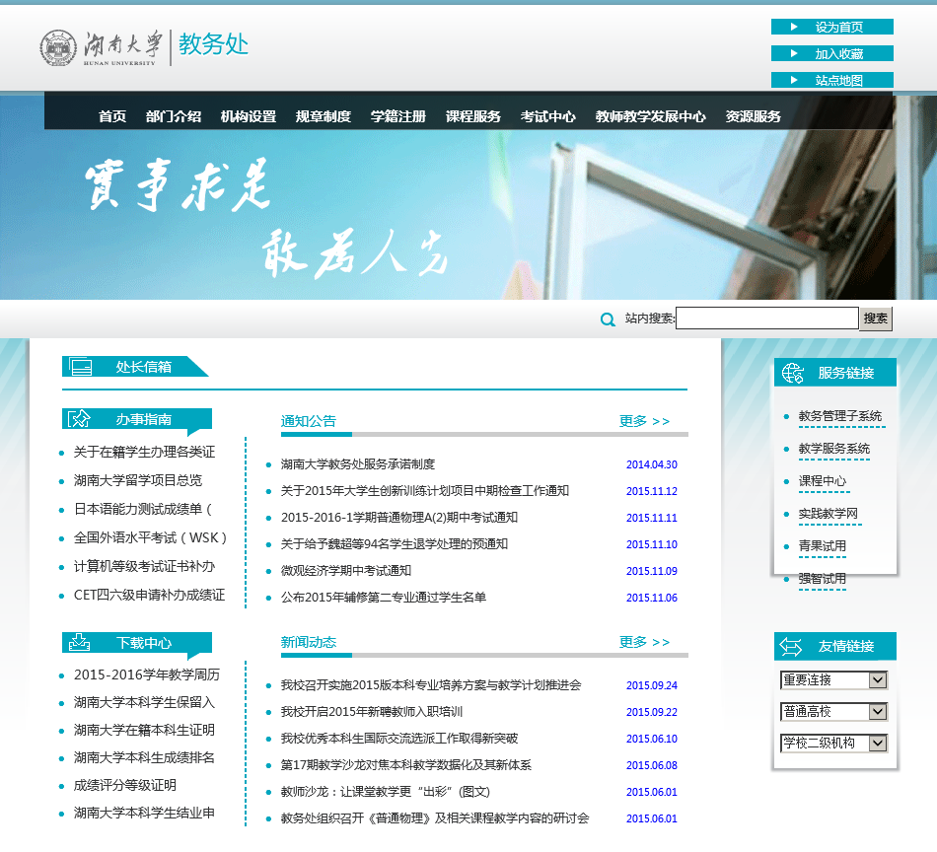Screen dimensions: 937x852
Task: Open news 教师沙龙：让课堂教学更出彩
Action: [386, 792]
